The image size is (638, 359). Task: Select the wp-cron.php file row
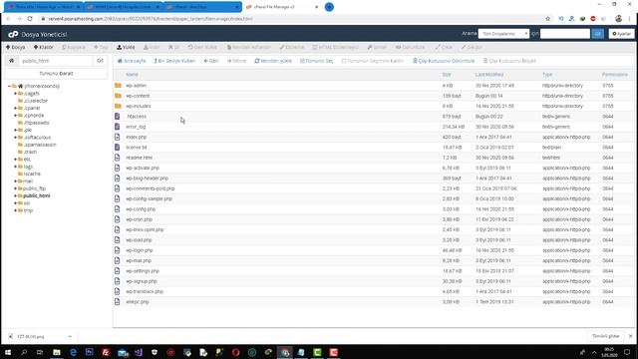(x=373, y=219)
